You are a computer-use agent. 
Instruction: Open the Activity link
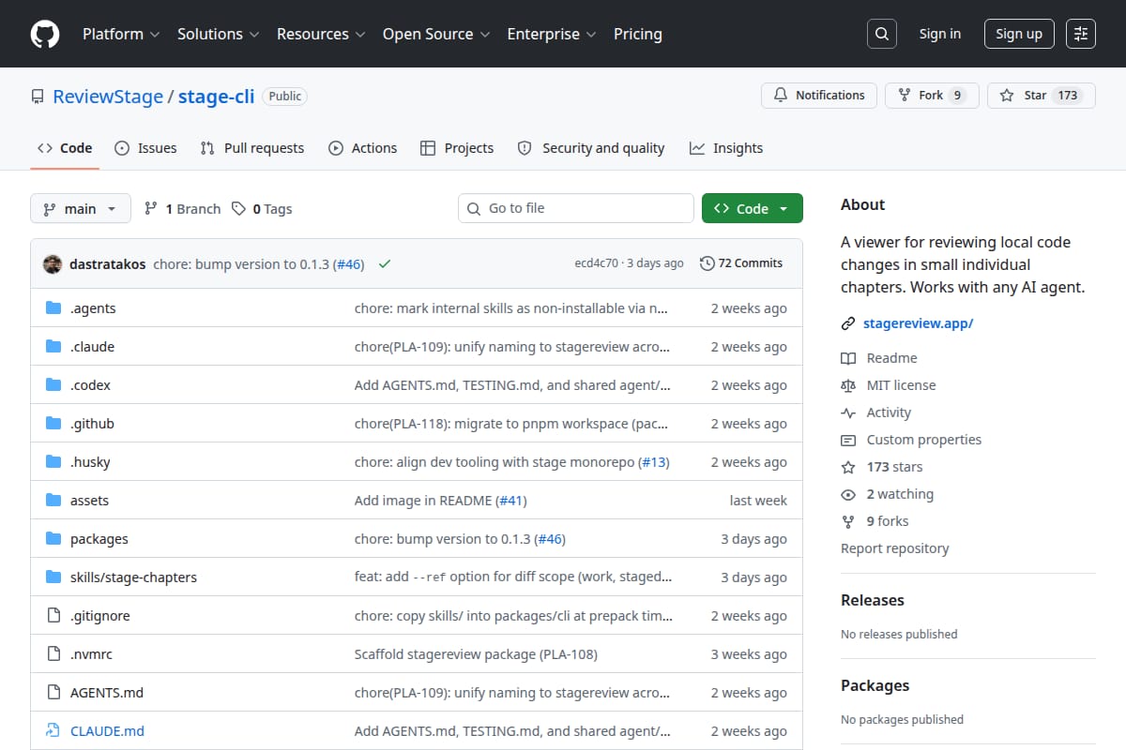[889, 412]
